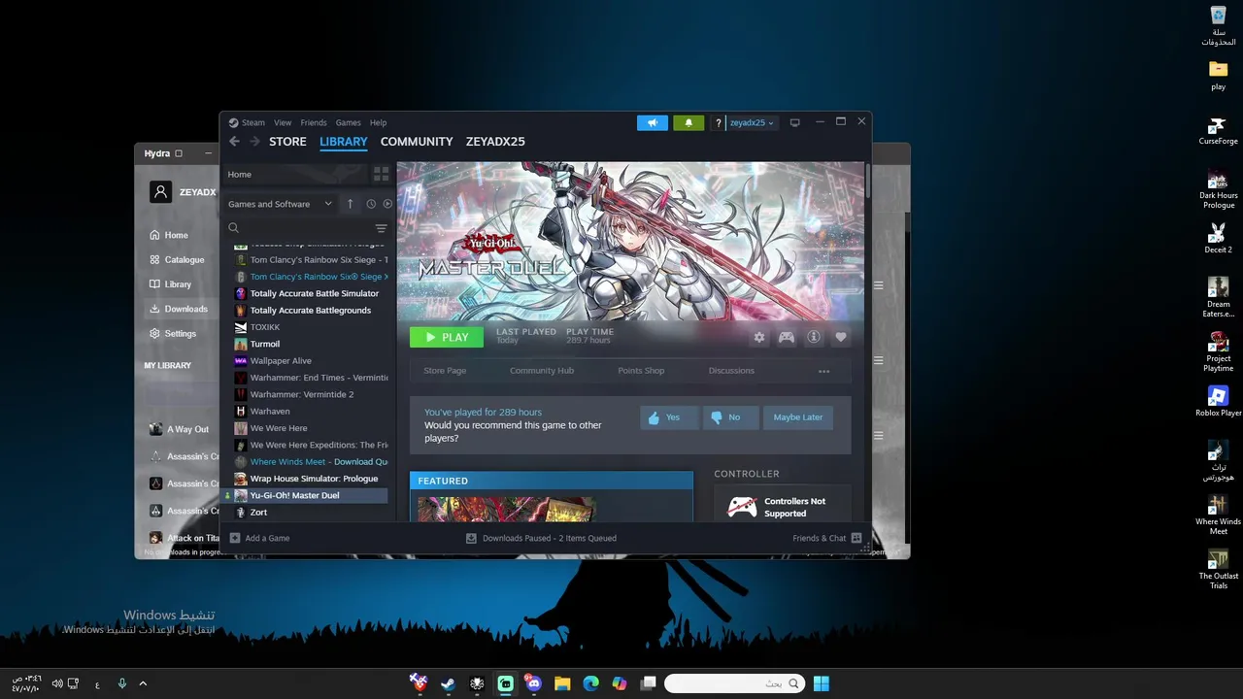Open the Help menu

[378, 123]
